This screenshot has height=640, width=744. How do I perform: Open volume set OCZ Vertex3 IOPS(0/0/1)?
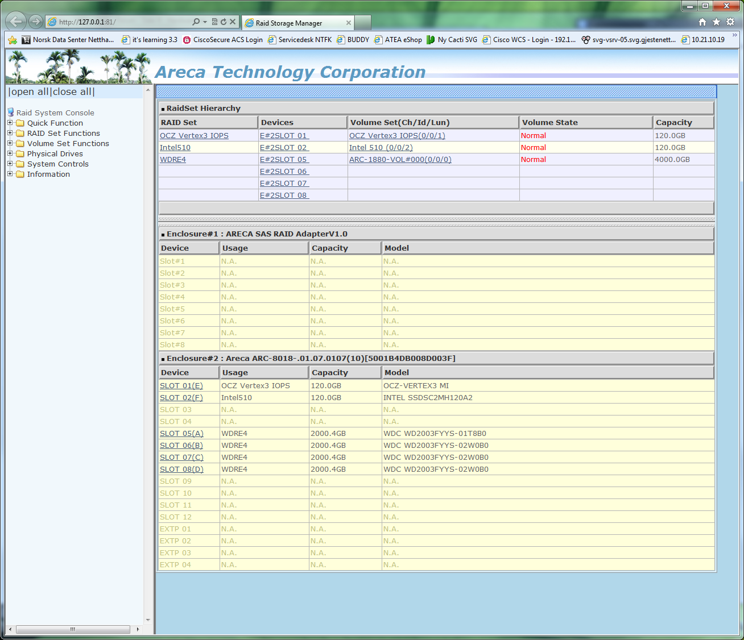point(397,135)
